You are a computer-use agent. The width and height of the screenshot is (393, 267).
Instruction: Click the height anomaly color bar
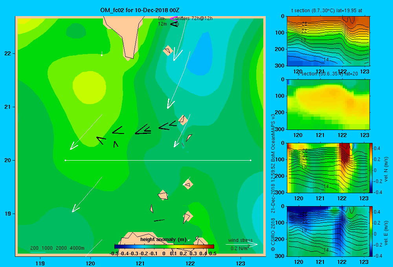[x=164, y=247]
